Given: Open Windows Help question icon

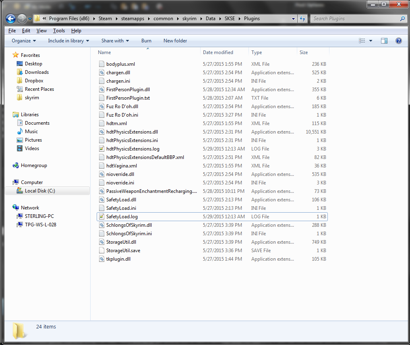Looking at the screenshot, I should pos(398,41).
